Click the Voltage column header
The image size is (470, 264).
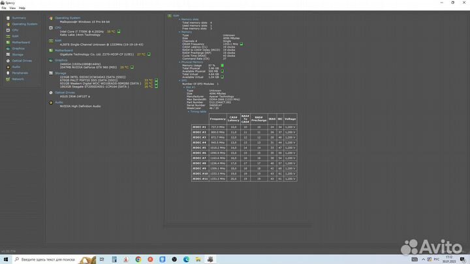pyautogui.click(x=290, y=119)
